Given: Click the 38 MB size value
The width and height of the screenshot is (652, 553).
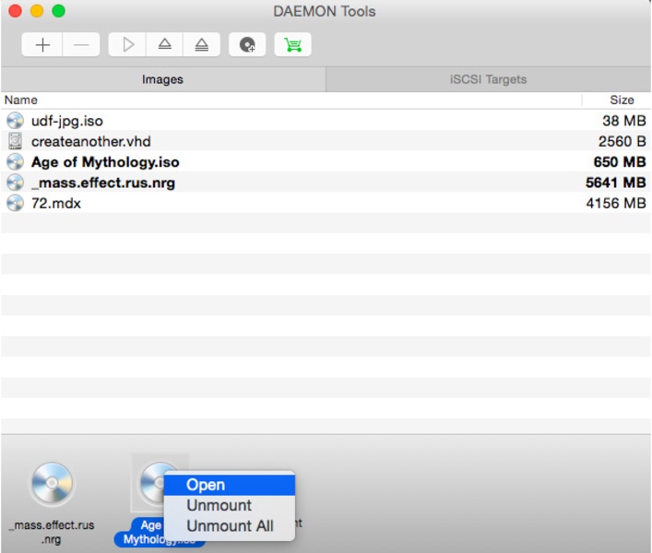Looking at the screenshot, I should pyautogui.click(x=624, y=121).
